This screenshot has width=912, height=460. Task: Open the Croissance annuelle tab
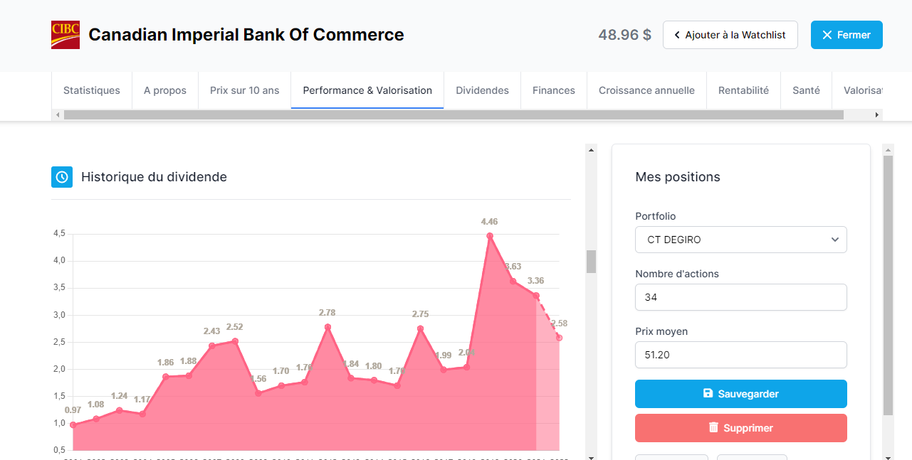[646, 90]
